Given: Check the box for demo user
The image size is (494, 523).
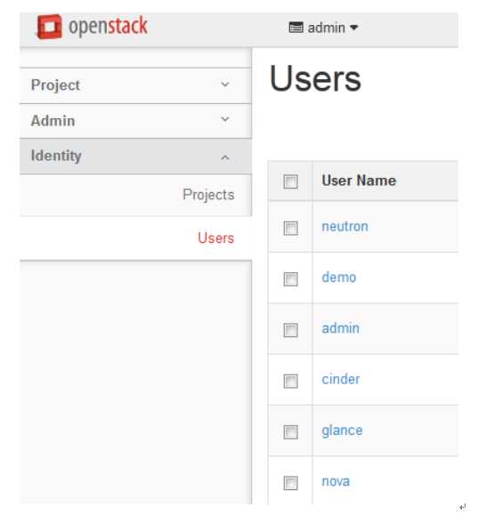Looking at the screenshot, I should coord(290,279).
